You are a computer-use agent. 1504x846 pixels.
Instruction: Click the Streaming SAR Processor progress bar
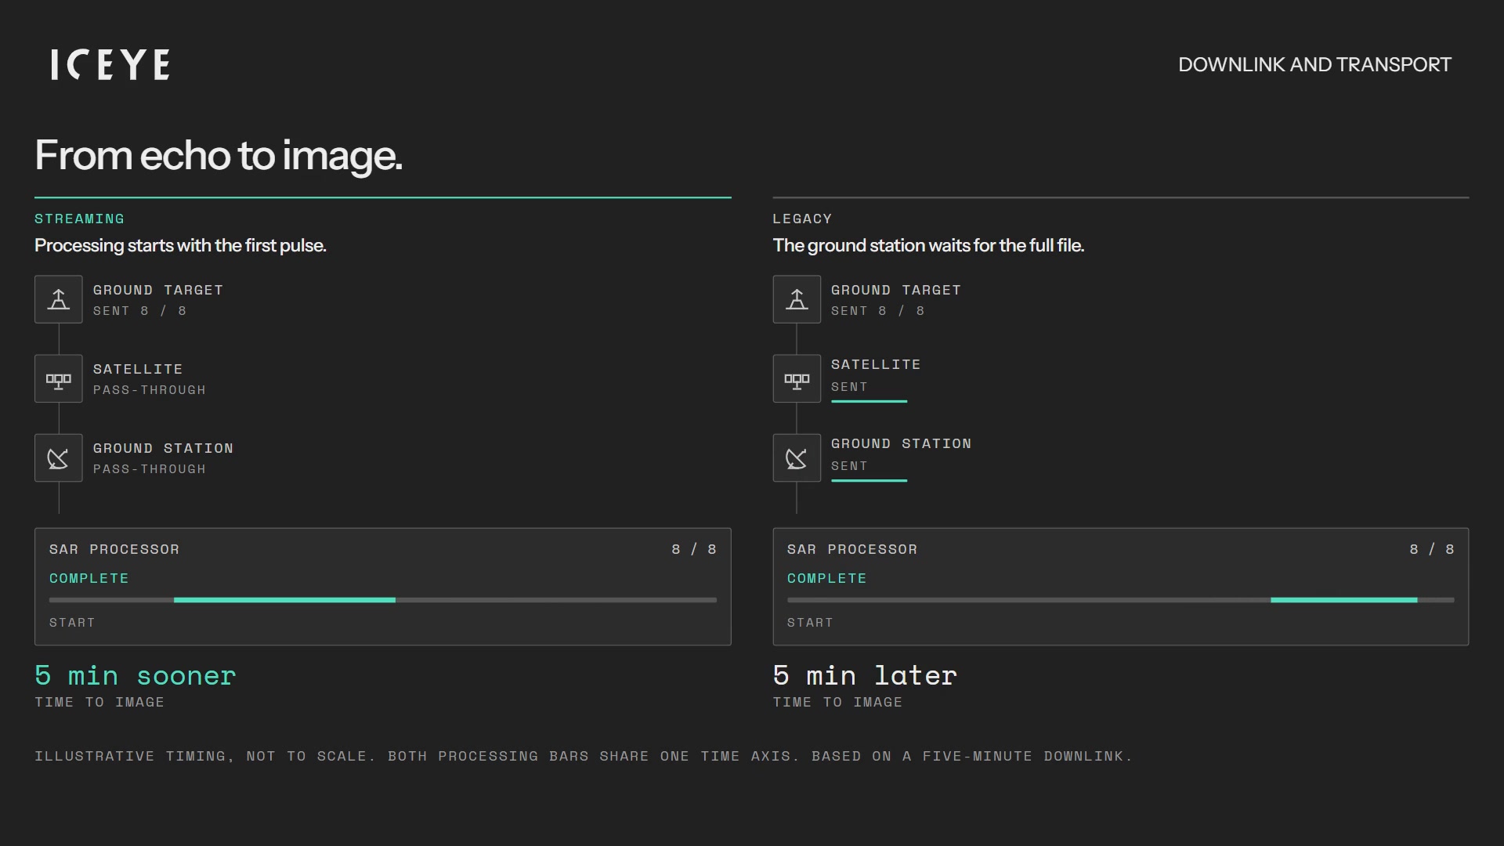[382, 600]
